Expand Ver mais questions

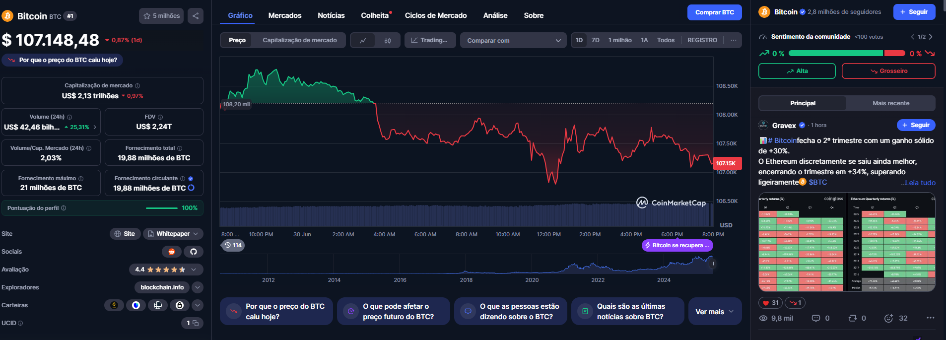coord(715,312)
